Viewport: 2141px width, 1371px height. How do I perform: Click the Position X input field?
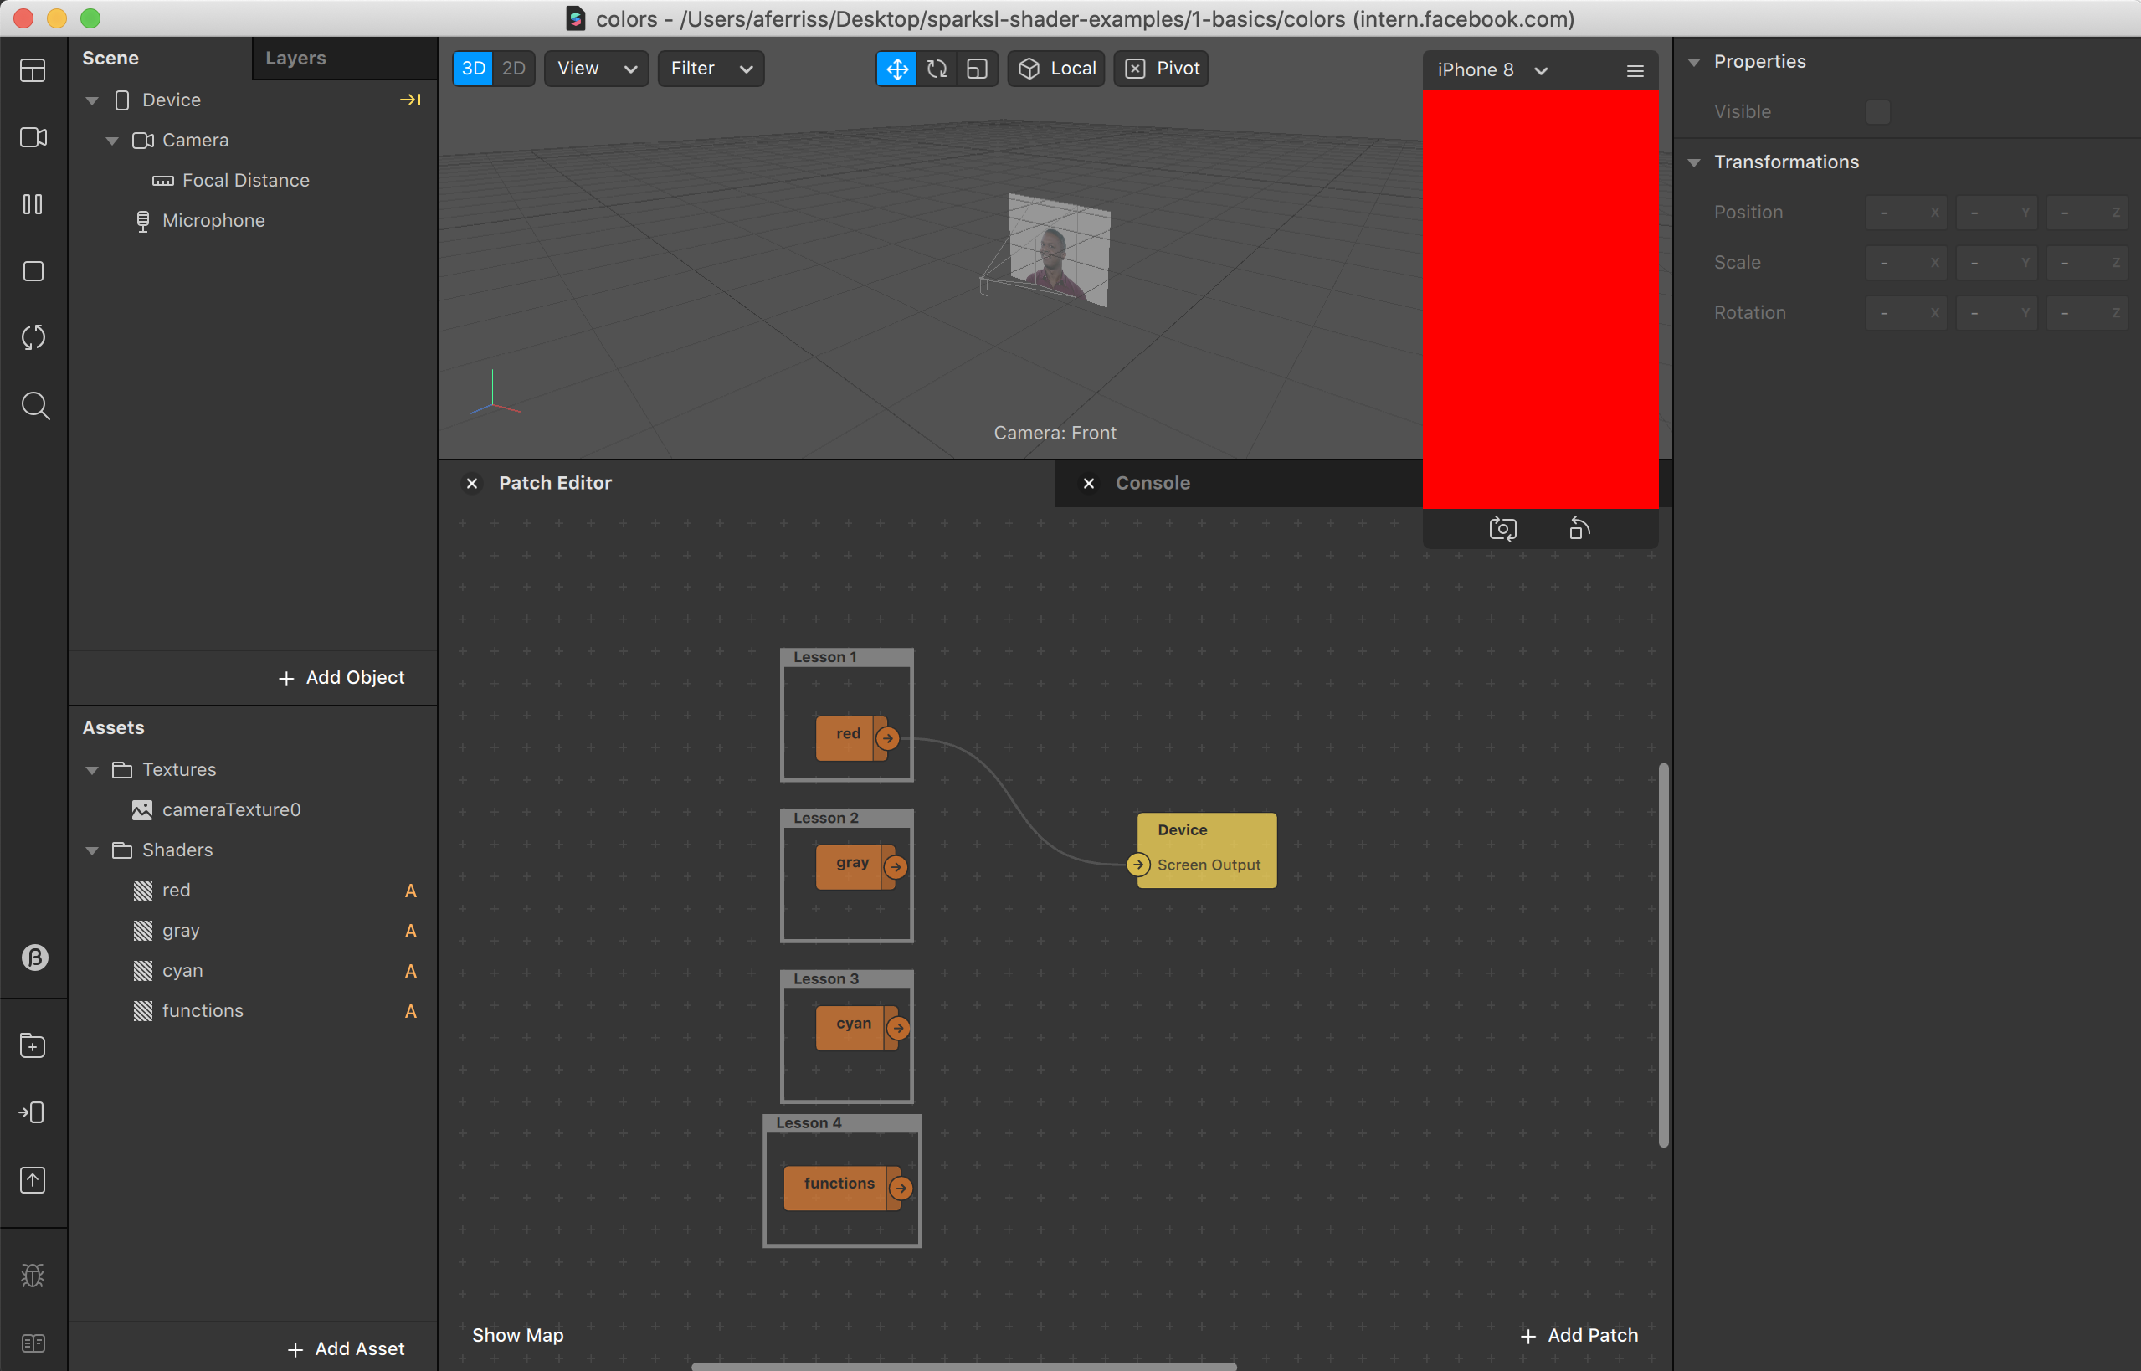[1905, 212]
